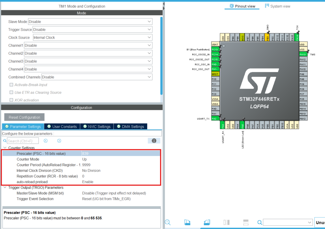Toggle the XOR activation checkbox

click(x=11, y=100)
